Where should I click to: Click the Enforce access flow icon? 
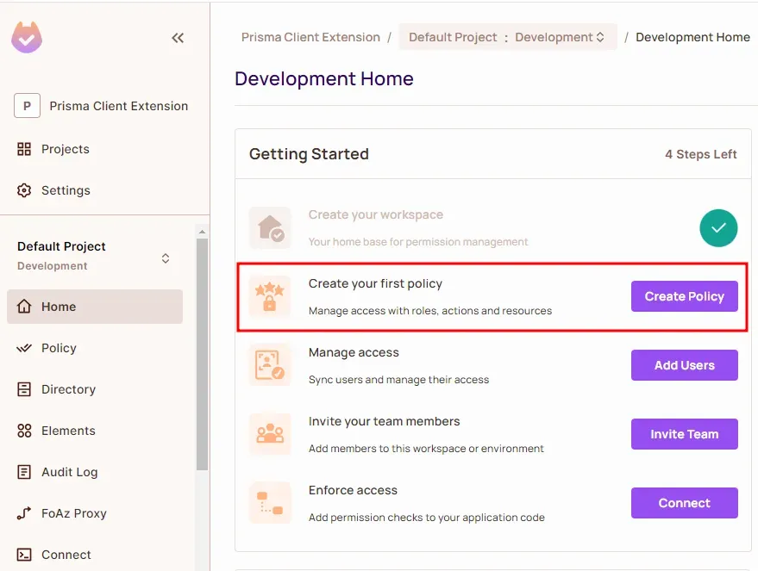pos(269,503)
